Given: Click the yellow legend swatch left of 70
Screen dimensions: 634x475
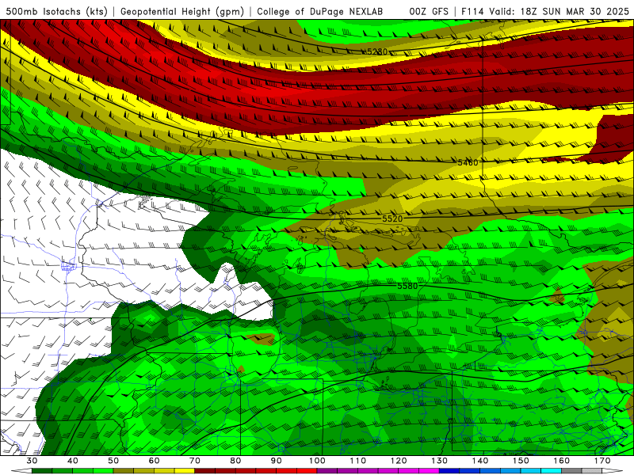Looking at the screenshot, I should (185, 471).
